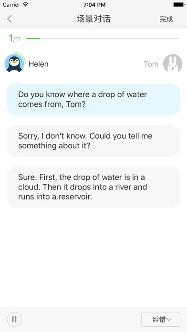Click the battery status icon
The image size is (187, 332).
click(179, 5)
